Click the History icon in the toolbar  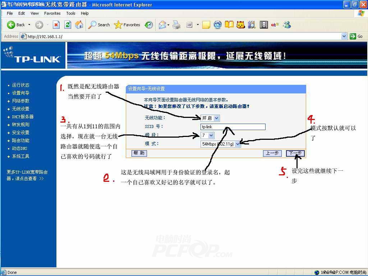pyautogui.click(x=149, y=25)
